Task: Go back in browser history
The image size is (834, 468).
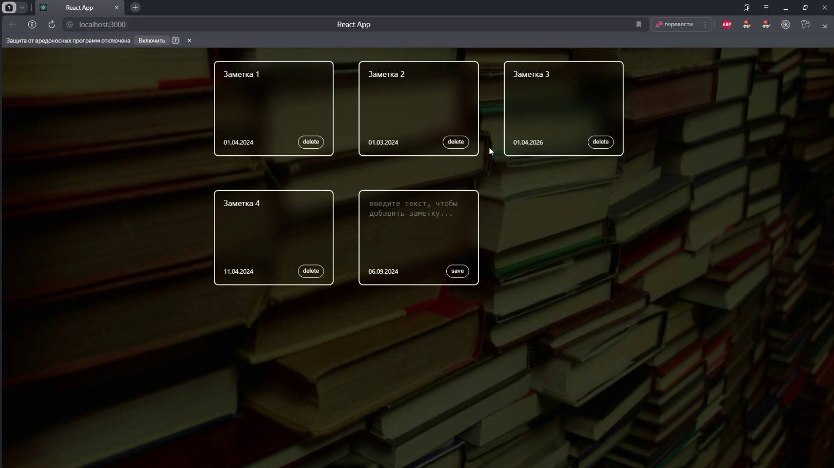Action: click(12, 25)
